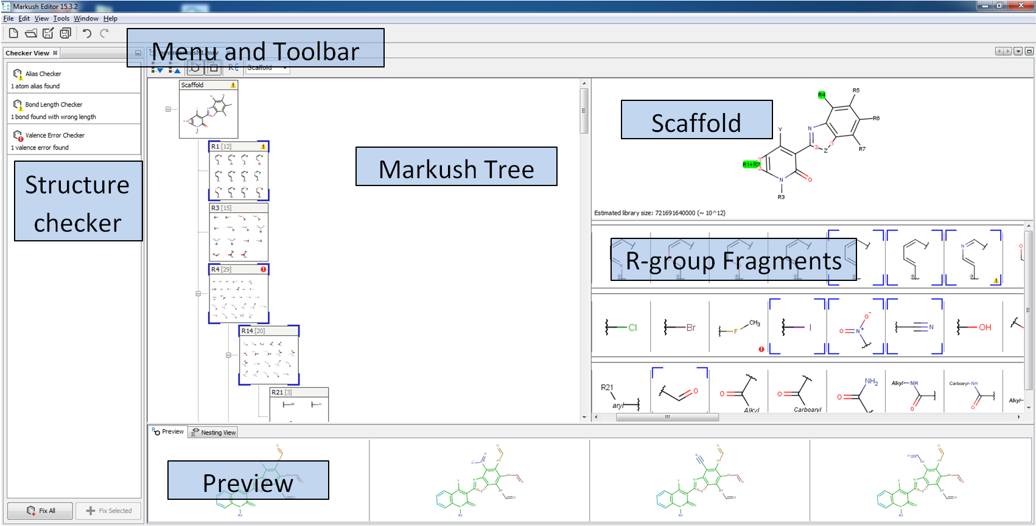
Task: Collapse the R4 tree node
Action: point(198,294)
